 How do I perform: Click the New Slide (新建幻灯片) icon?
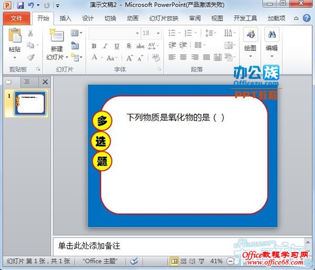[56, 37]
